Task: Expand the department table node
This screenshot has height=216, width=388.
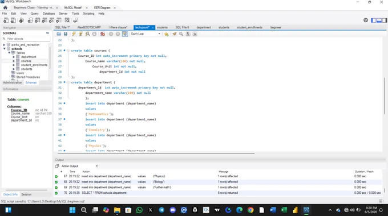Action: pyautogui.click(x=14, y=57)
